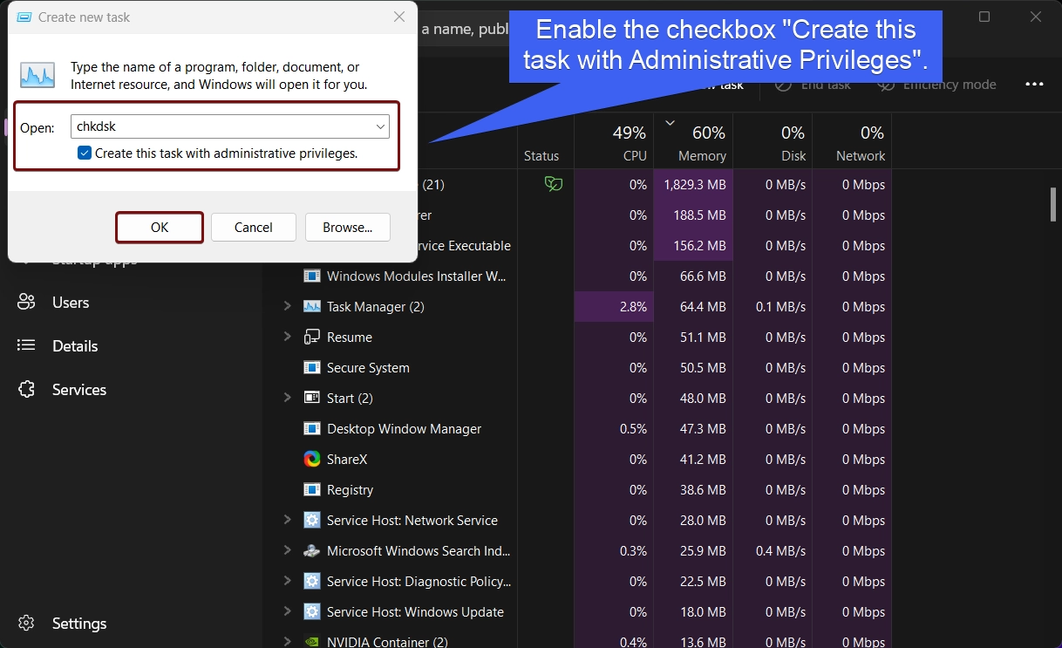This screenshot has height=648, width=1062.
Task: Click Service Host: Network Service gear icon
Action: 312,521
